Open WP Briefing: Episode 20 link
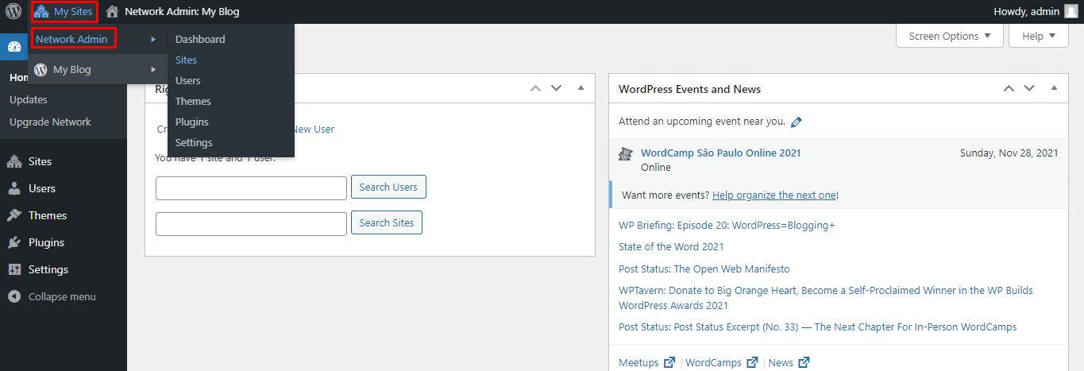 click(727, 225)
